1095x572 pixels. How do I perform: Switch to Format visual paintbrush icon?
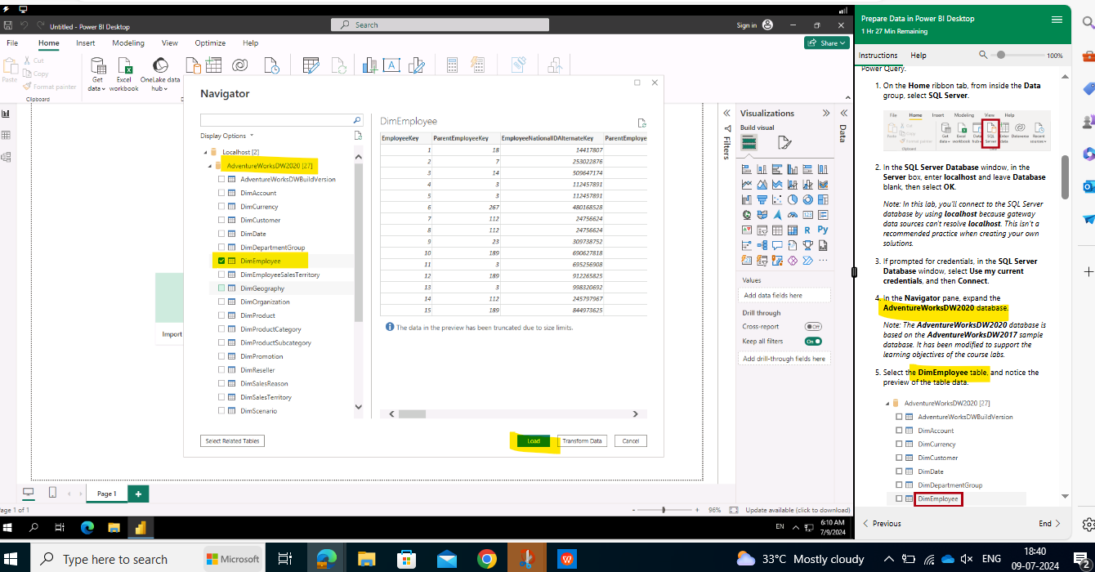[x=784, y=143]
